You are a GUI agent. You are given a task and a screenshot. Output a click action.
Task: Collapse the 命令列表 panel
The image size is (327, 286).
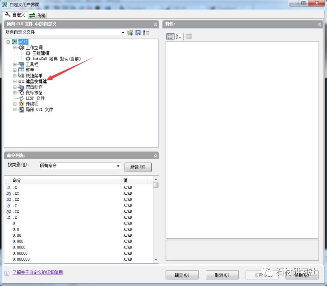pyautogui.click(x=155, y=156)
